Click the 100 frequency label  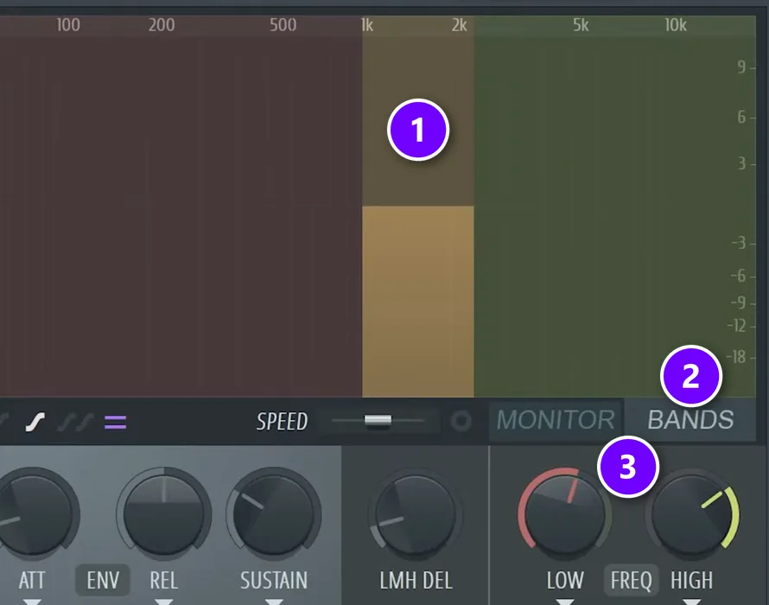68,25
